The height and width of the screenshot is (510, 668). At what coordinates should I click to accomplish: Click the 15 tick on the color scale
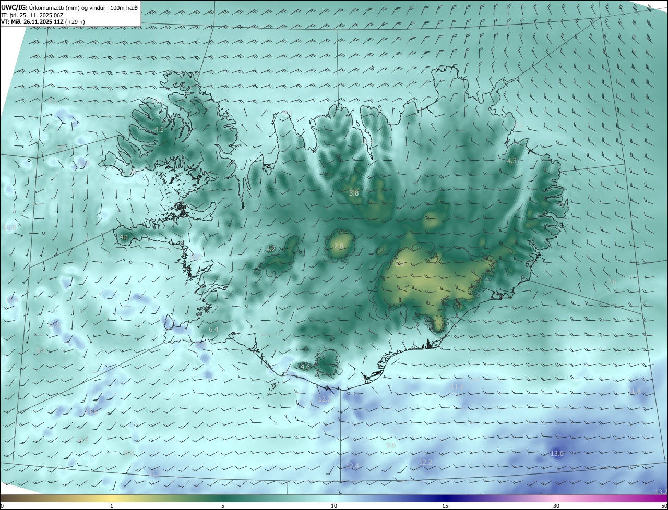pyautogui.click(x=445, y=506)
